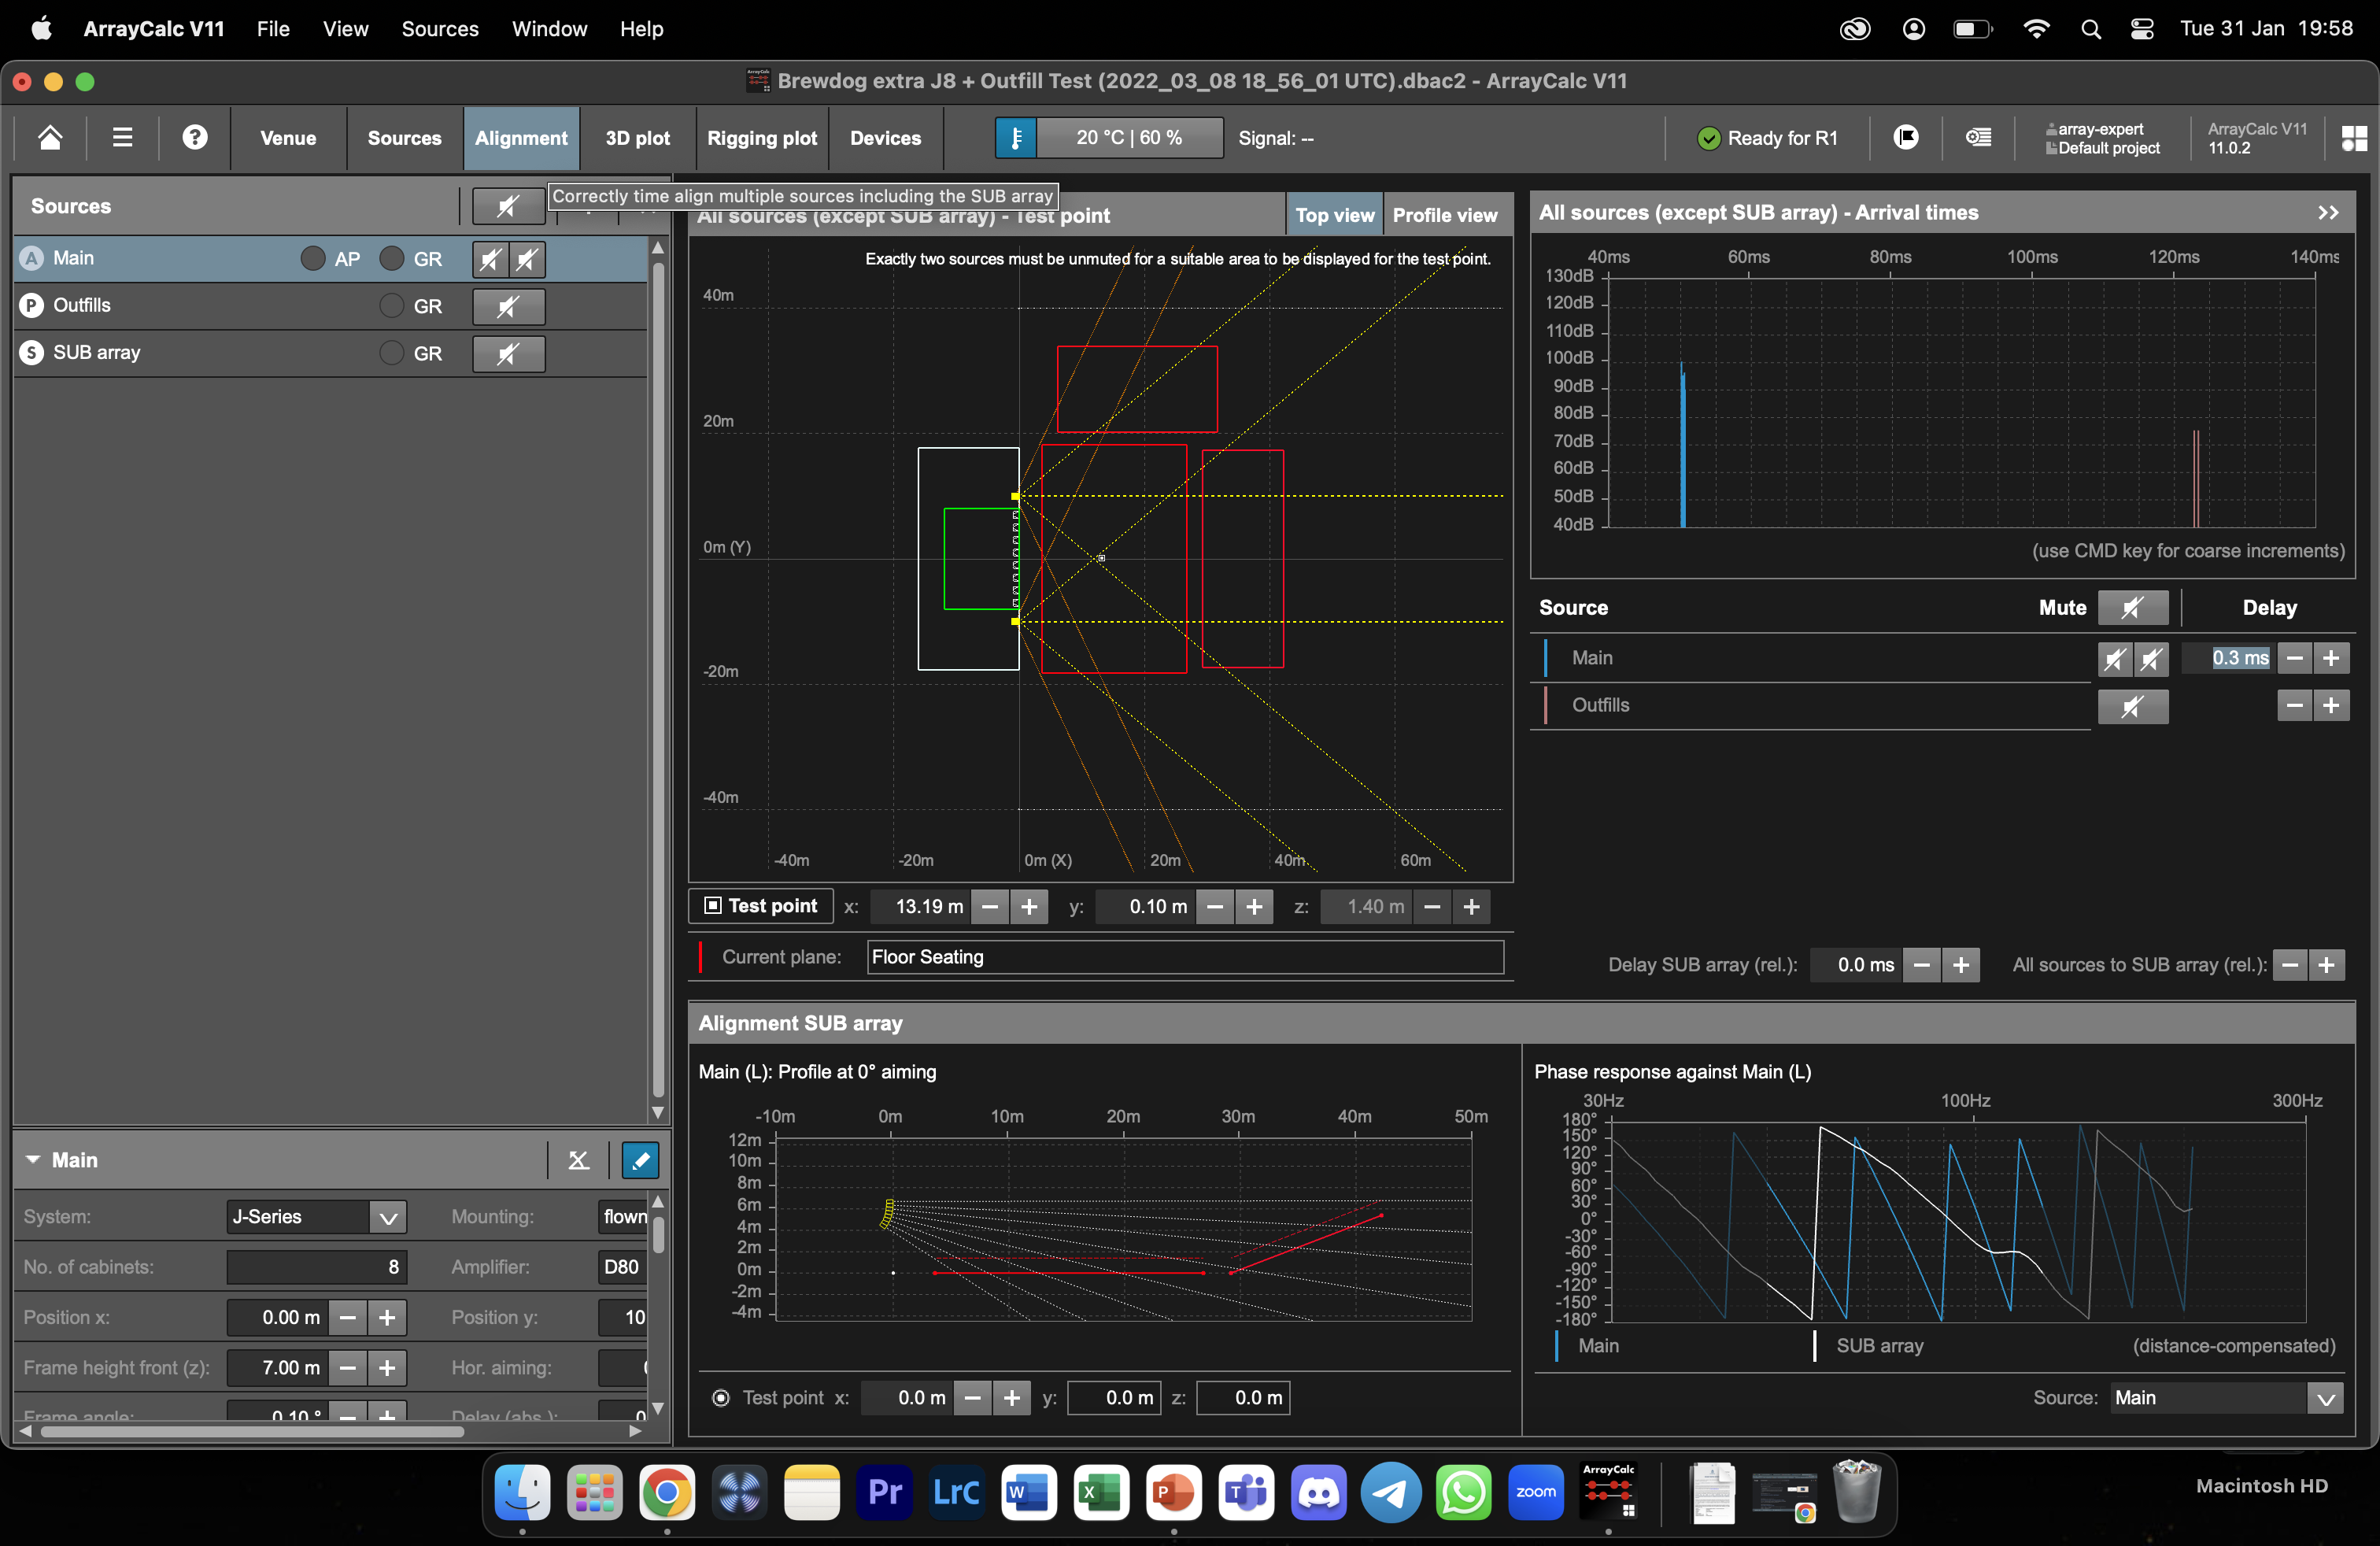Open the Sources menu in menu bar
2380x1546 pixels.
[x=440, y=28]
